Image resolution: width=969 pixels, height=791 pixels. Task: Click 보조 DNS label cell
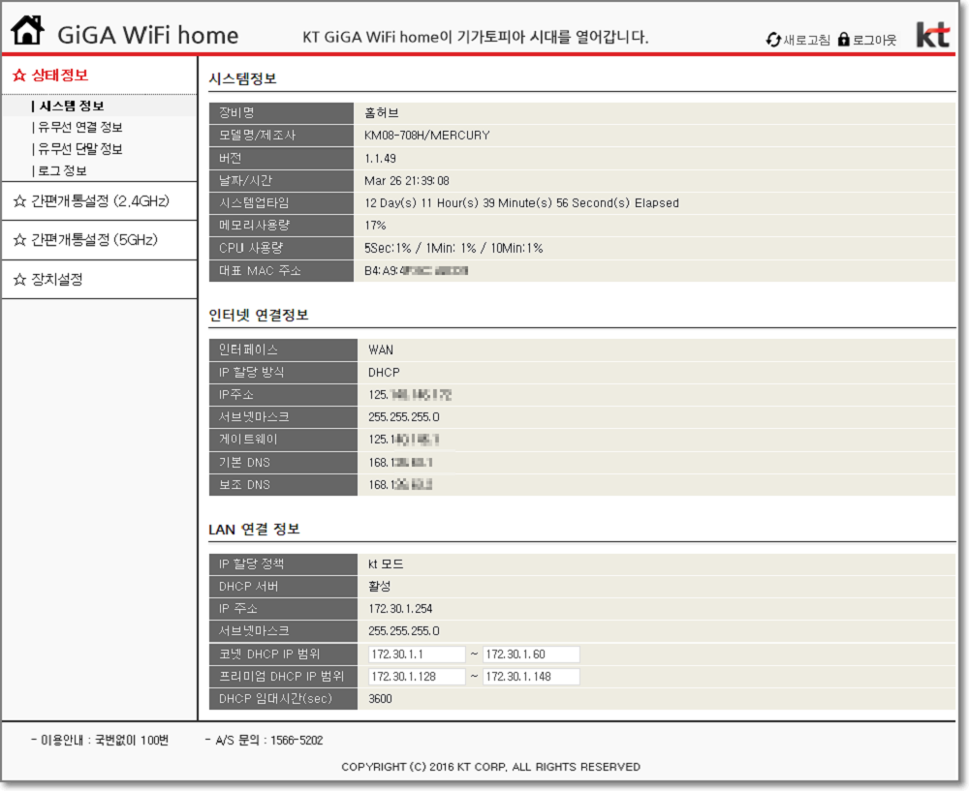[x=283, y=485]
